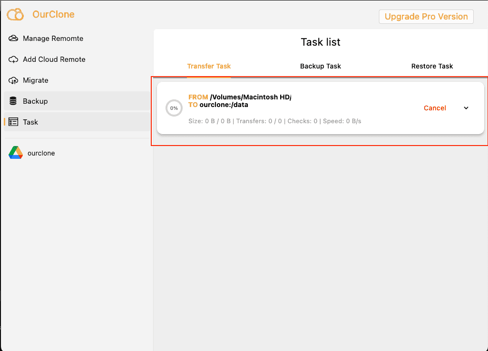Go to Add Cloud Remote label
Viewport: 488px width, 351px height.
click(x=54, y=59)
